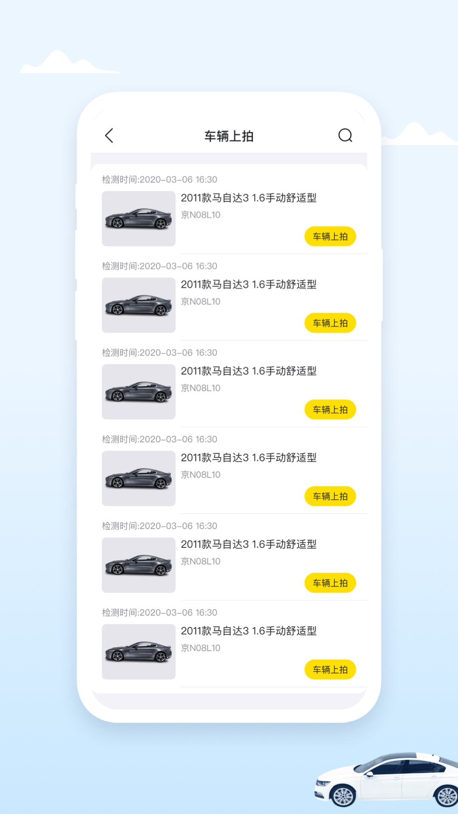
Task: Select sixth 2011款马自达3 listing title
Action: [249, 631]
